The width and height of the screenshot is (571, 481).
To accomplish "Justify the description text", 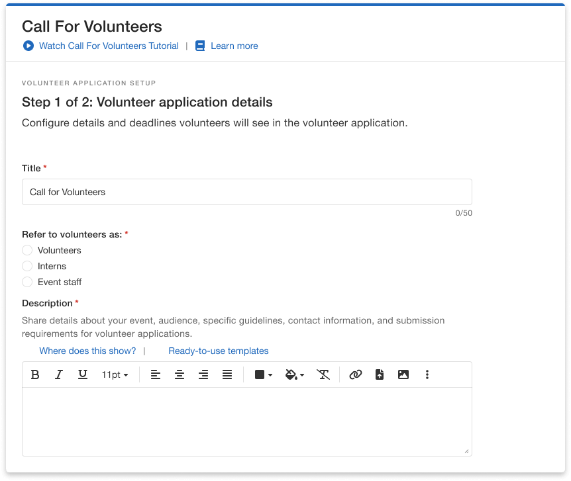I will click(x=227, y=374).
